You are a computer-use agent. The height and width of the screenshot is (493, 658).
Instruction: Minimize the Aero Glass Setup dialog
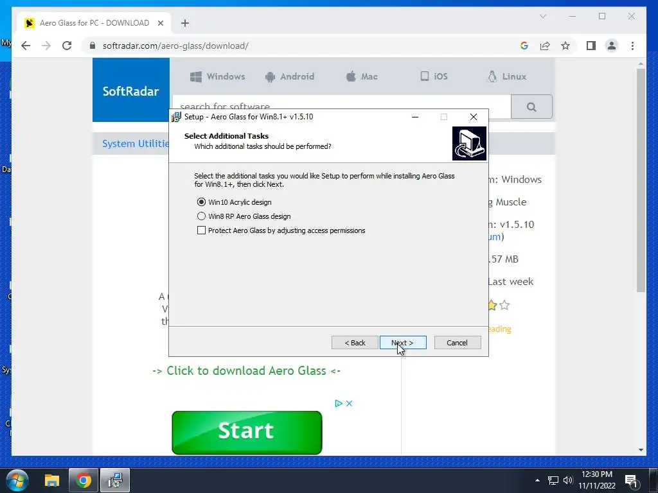(x=415, y=117)
